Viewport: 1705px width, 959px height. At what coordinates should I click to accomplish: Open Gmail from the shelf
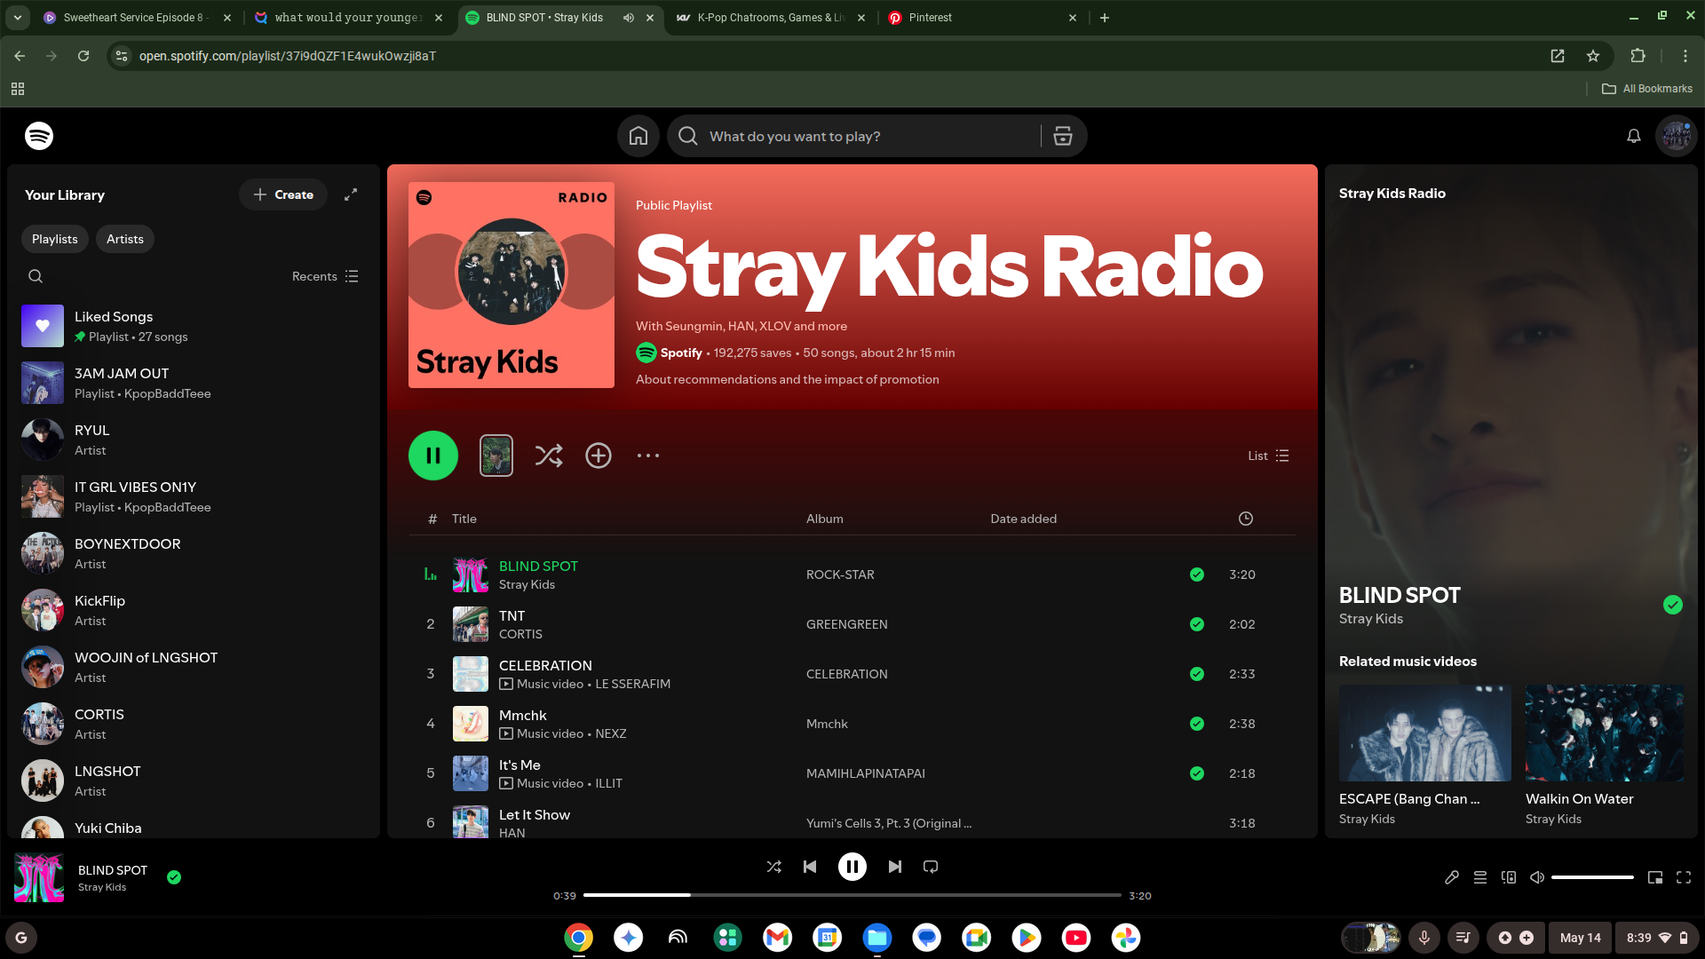click(x=777, y=938)
